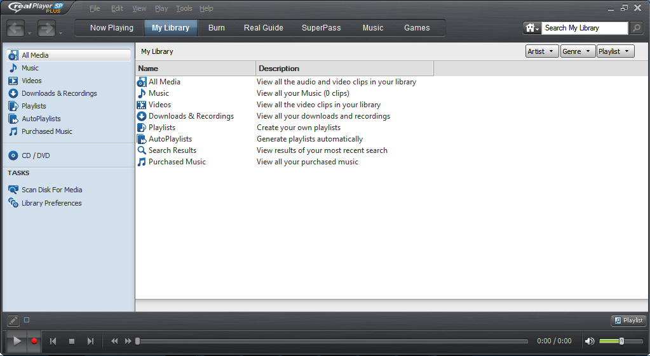
Task: Click the Next track button
Action: pyautogui.click(x=90, y=341)
